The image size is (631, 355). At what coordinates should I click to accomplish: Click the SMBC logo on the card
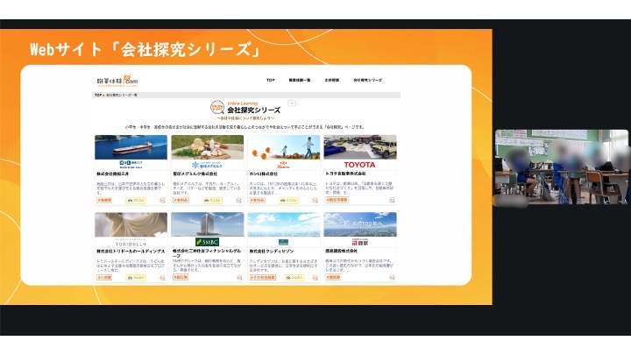click(208, 242)
